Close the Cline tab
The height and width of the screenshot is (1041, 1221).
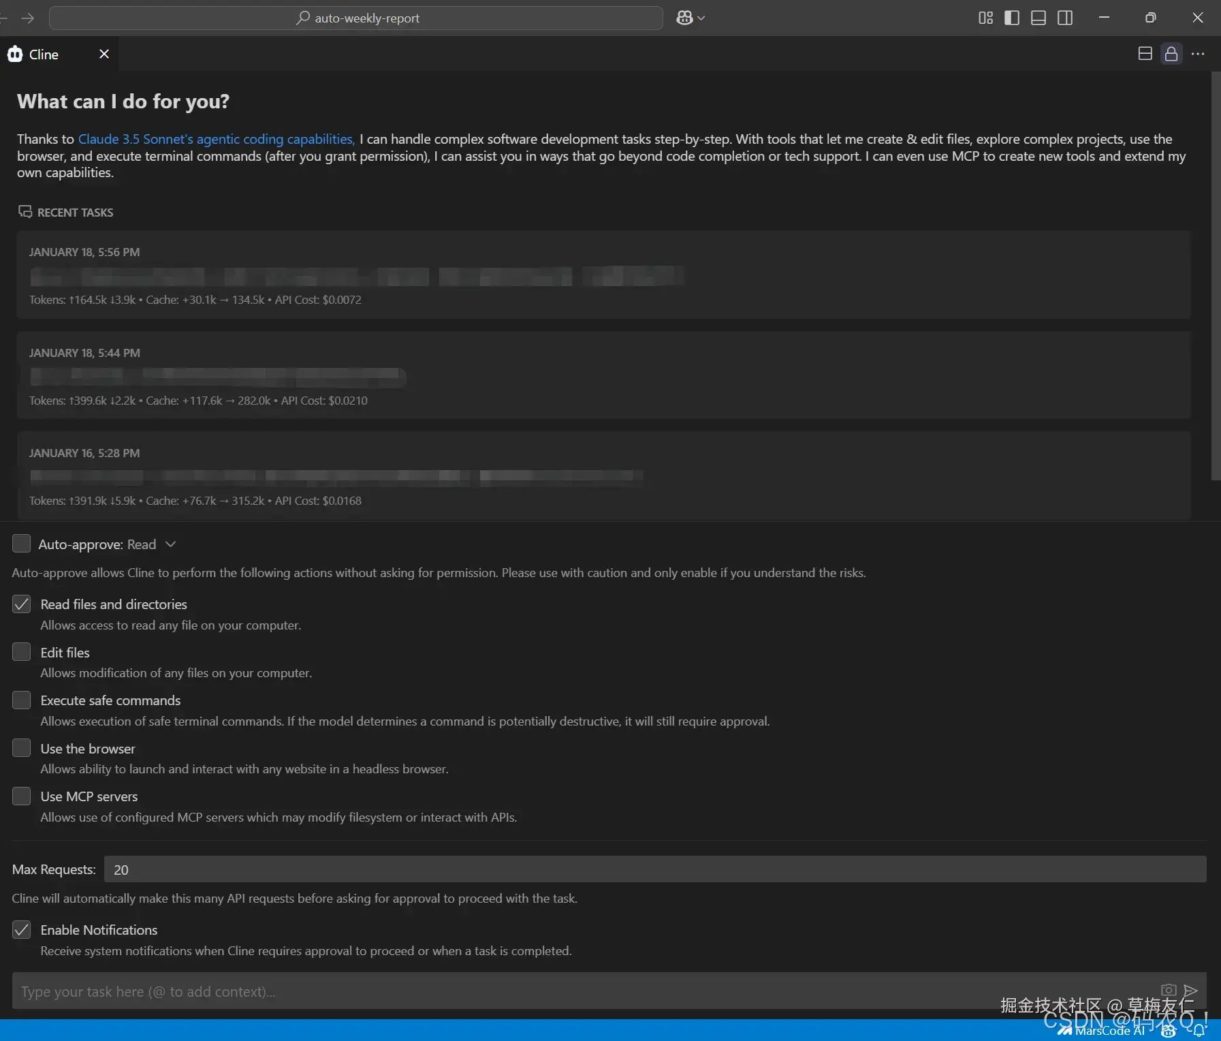click(104, 54)
